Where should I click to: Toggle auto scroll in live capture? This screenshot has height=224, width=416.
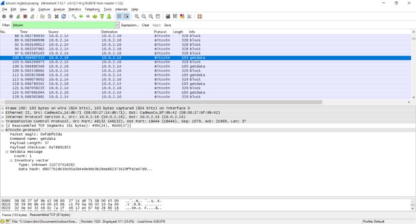click(x=126, y=17)
